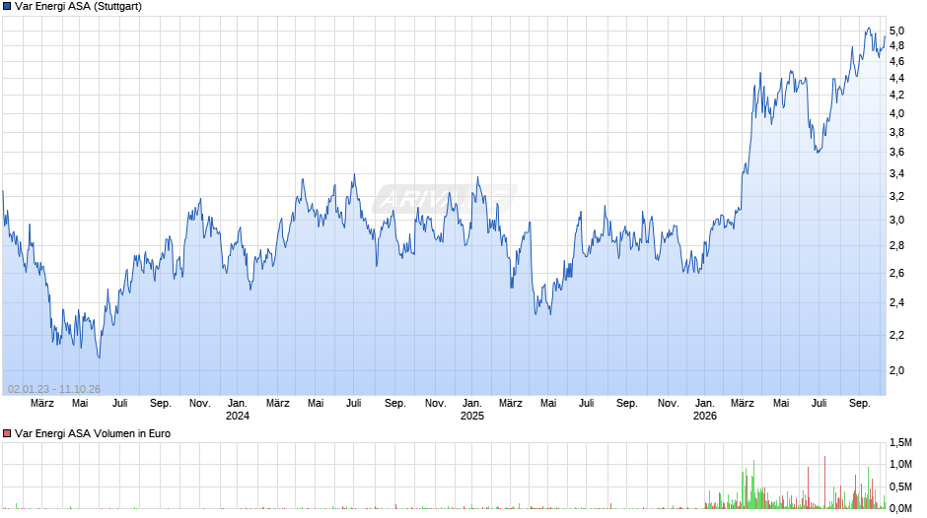
Task: Click the volume axis label "0,0M"
Action: coord(900,508)
